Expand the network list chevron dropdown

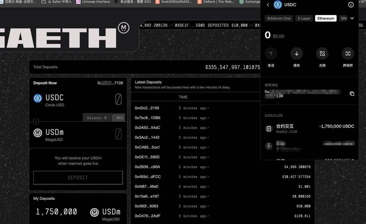[352, 18]
